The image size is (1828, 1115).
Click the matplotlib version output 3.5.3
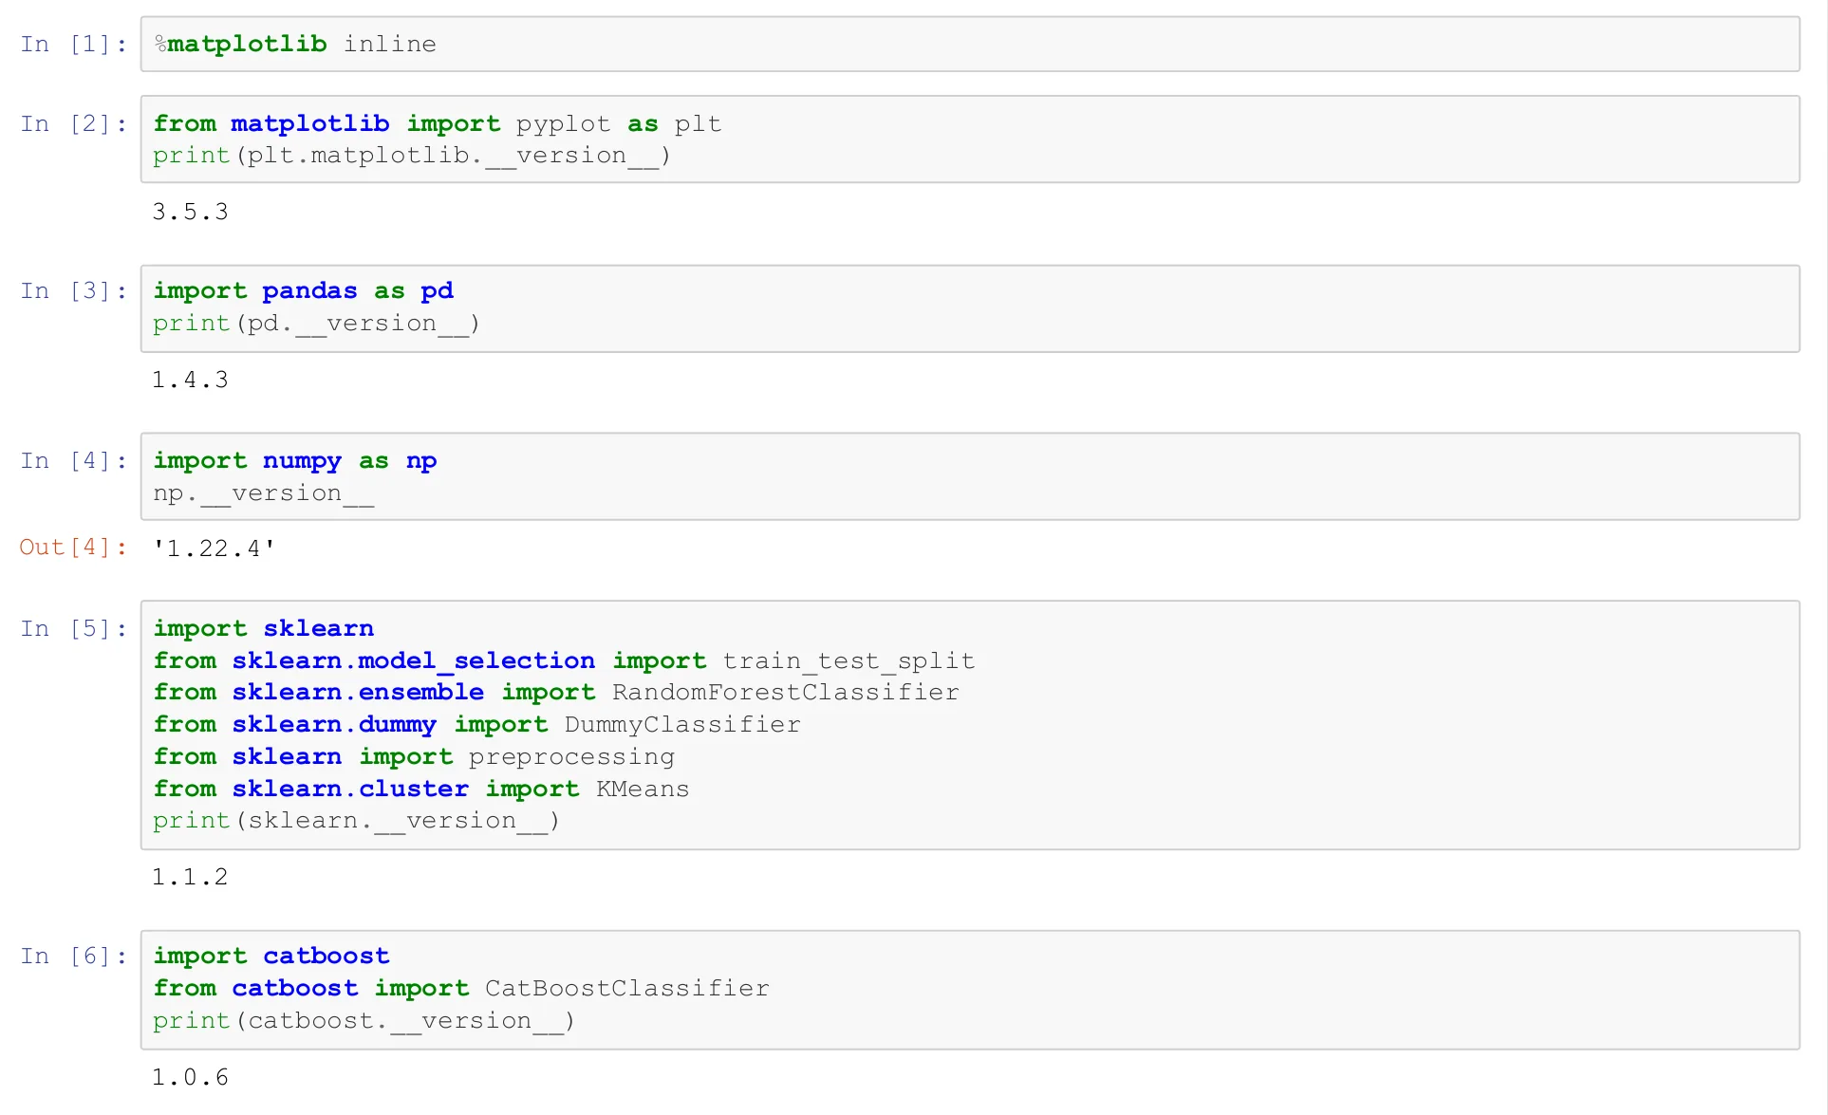tap(190, 212)
